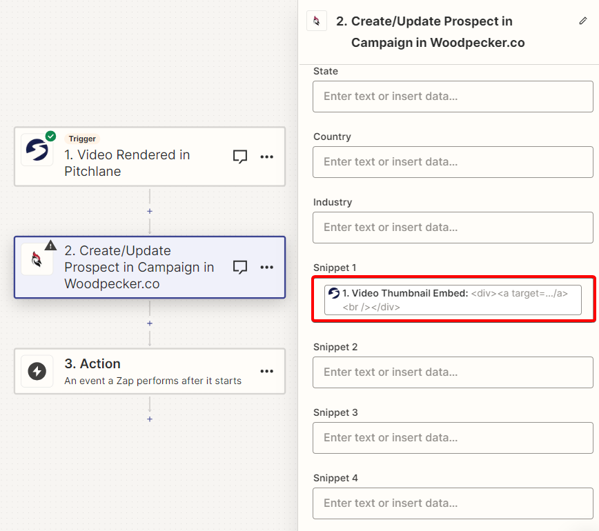Click 'An event a Zap performs' description text
599x531 pixels.
pyautogui.click(x=153, y=381)
